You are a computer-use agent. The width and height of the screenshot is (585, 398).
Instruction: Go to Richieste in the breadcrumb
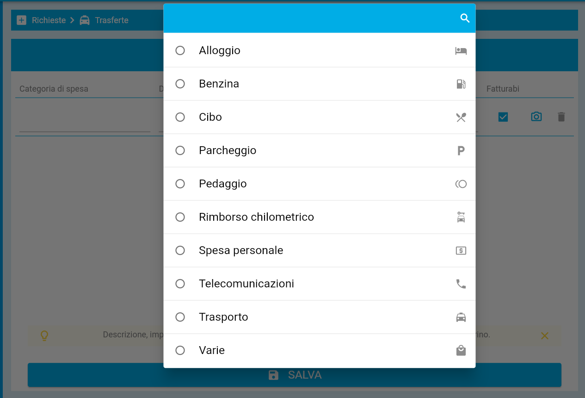48,20
